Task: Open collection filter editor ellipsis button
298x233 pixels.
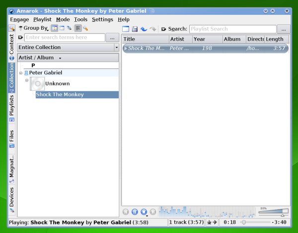Action: click(112, 38)
